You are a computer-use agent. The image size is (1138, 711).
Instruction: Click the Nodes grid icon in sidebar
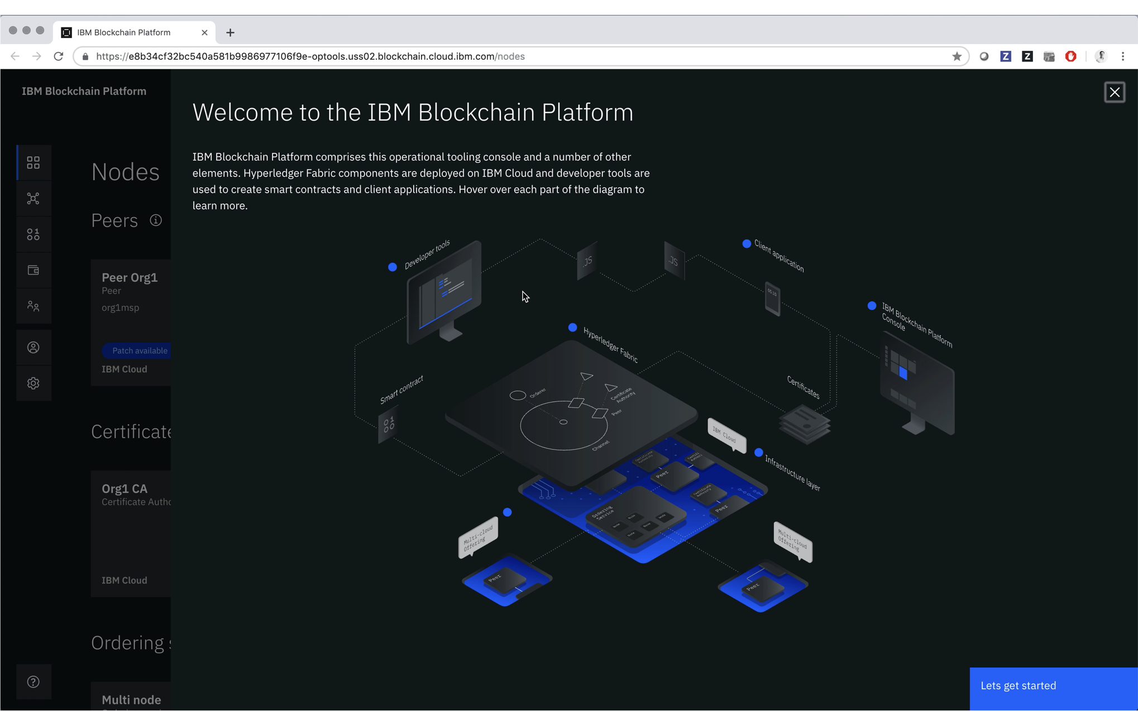34,162
